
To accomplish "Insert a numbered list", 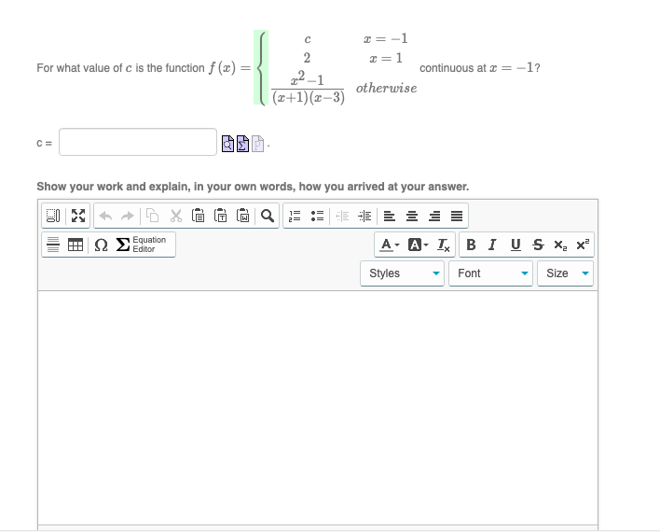I will pyautogui.click(x=295, y=216).
